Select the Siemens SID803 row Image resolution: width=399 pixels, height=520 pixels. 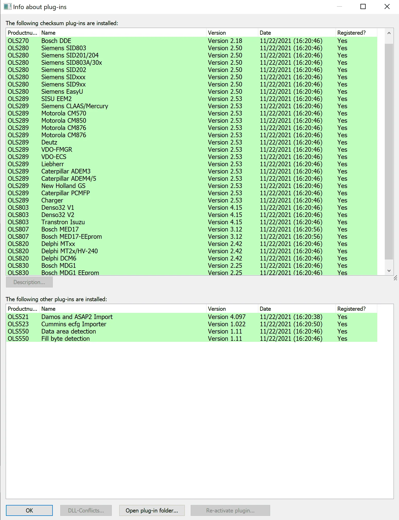tap(191, 48)
